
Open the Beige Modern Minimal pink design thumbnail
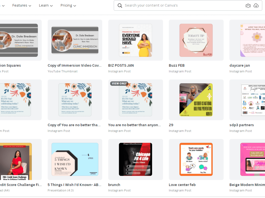coord(247,159)
